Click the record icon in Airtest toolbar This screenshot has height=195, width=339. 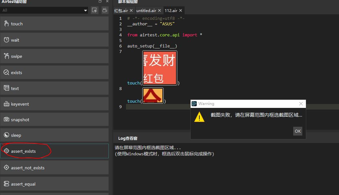tap(105, 10)
